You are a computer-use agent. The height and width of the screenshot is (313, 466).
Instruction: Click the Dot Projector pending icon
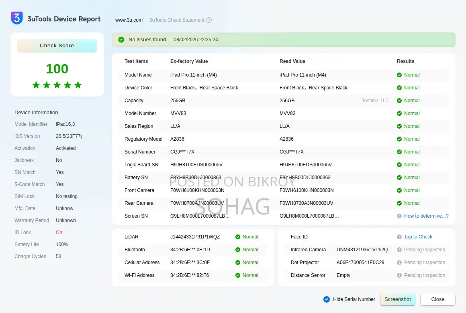click(399, 263)
